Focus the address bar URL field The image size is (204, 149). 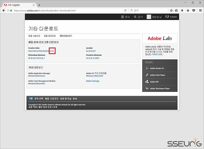[68, 10]
